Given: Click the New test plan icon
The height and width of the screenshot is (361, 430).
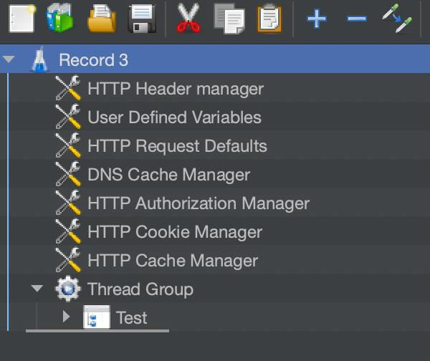Looking at the screenshot, I should pyautogui.click(x=22, y=19).
